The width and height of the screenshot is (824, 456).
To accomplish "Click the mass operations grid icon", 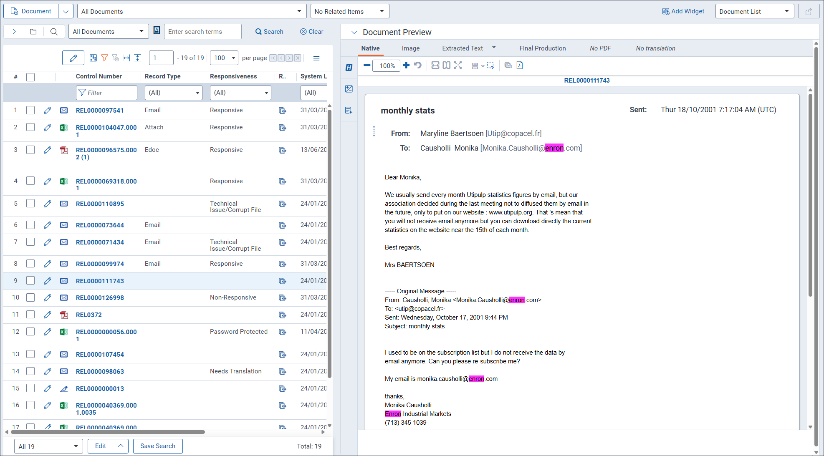I will (94, 58).
